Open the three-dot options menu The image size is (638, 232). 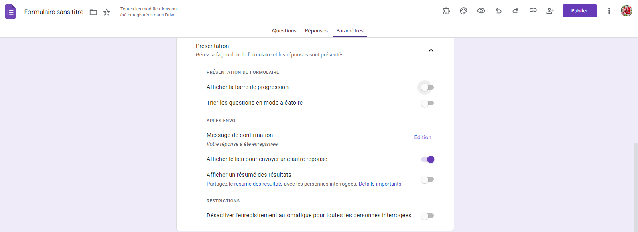click(609, 11)
